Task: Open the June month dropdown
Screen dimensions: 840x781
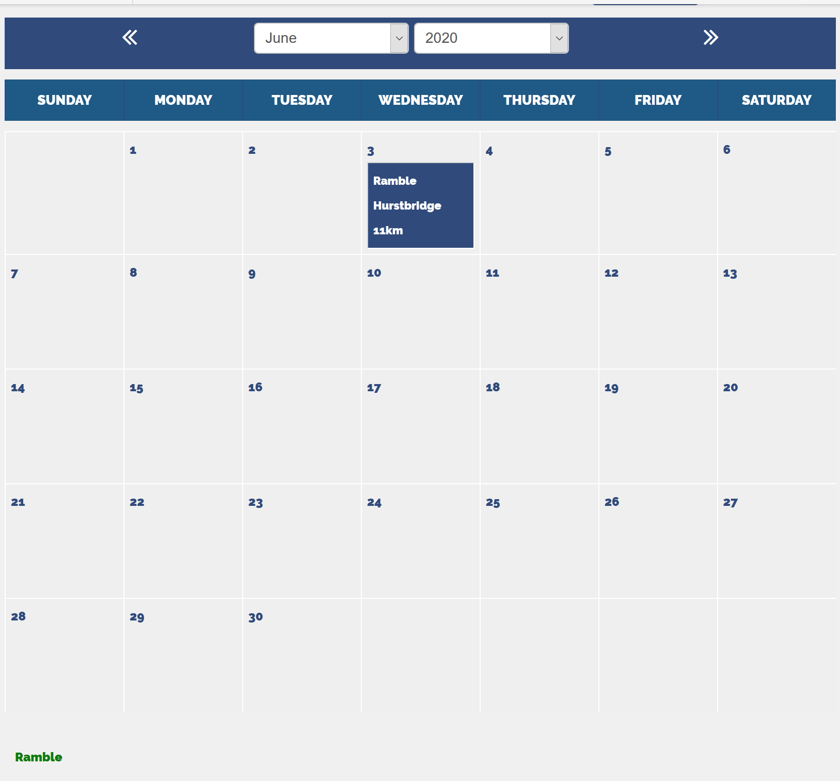Action: tap(331, 38)
